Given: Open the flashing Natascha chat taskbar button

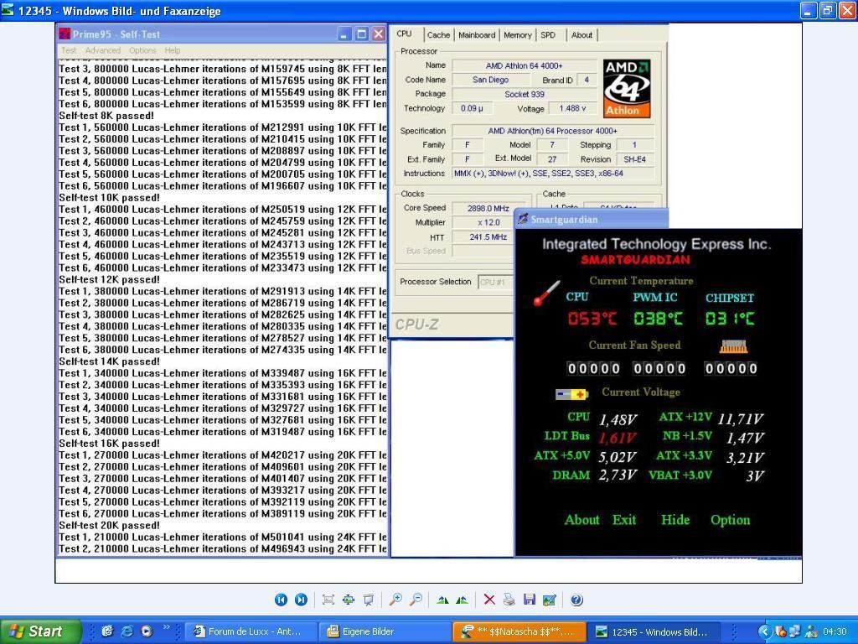Looking at the screenshot, I should point(519,631).
